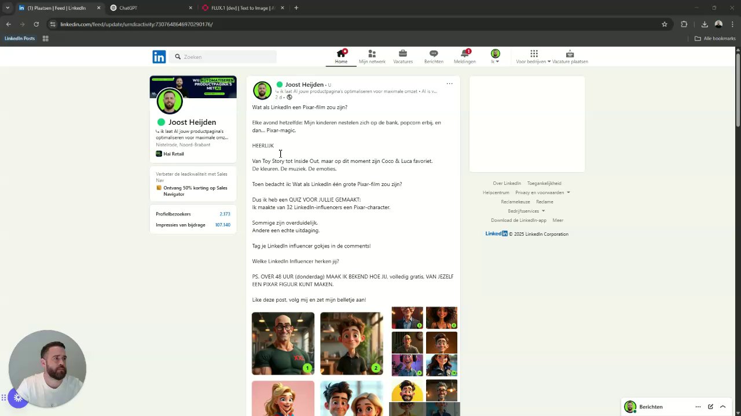Open the Download de LinkedIn-app link
The image size is (741, 416).
(x=519, y=220)
